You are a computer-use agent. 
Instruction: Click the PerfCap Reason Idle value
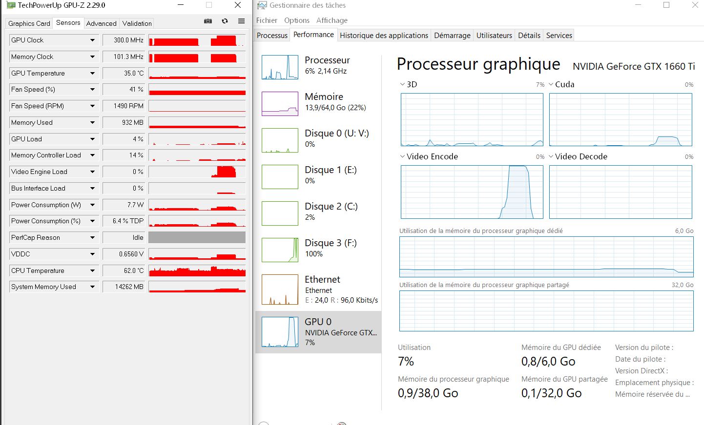(124, 237)
